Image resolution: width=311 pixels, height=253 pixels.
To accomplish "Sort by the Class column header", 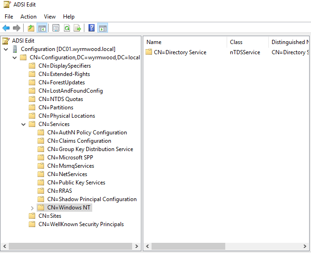I will point(236,42).
